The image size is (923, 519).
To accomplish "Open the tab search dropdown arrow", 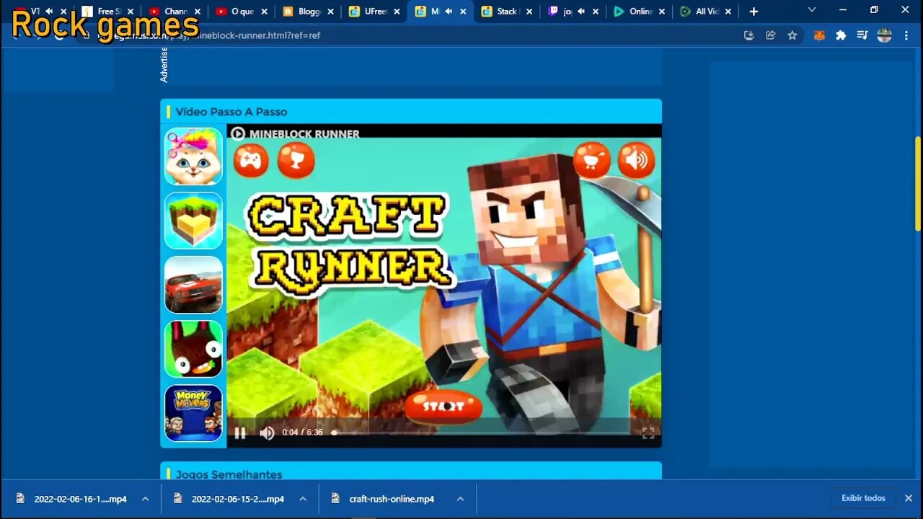I will pyautogui.click(x=812, y=10).
